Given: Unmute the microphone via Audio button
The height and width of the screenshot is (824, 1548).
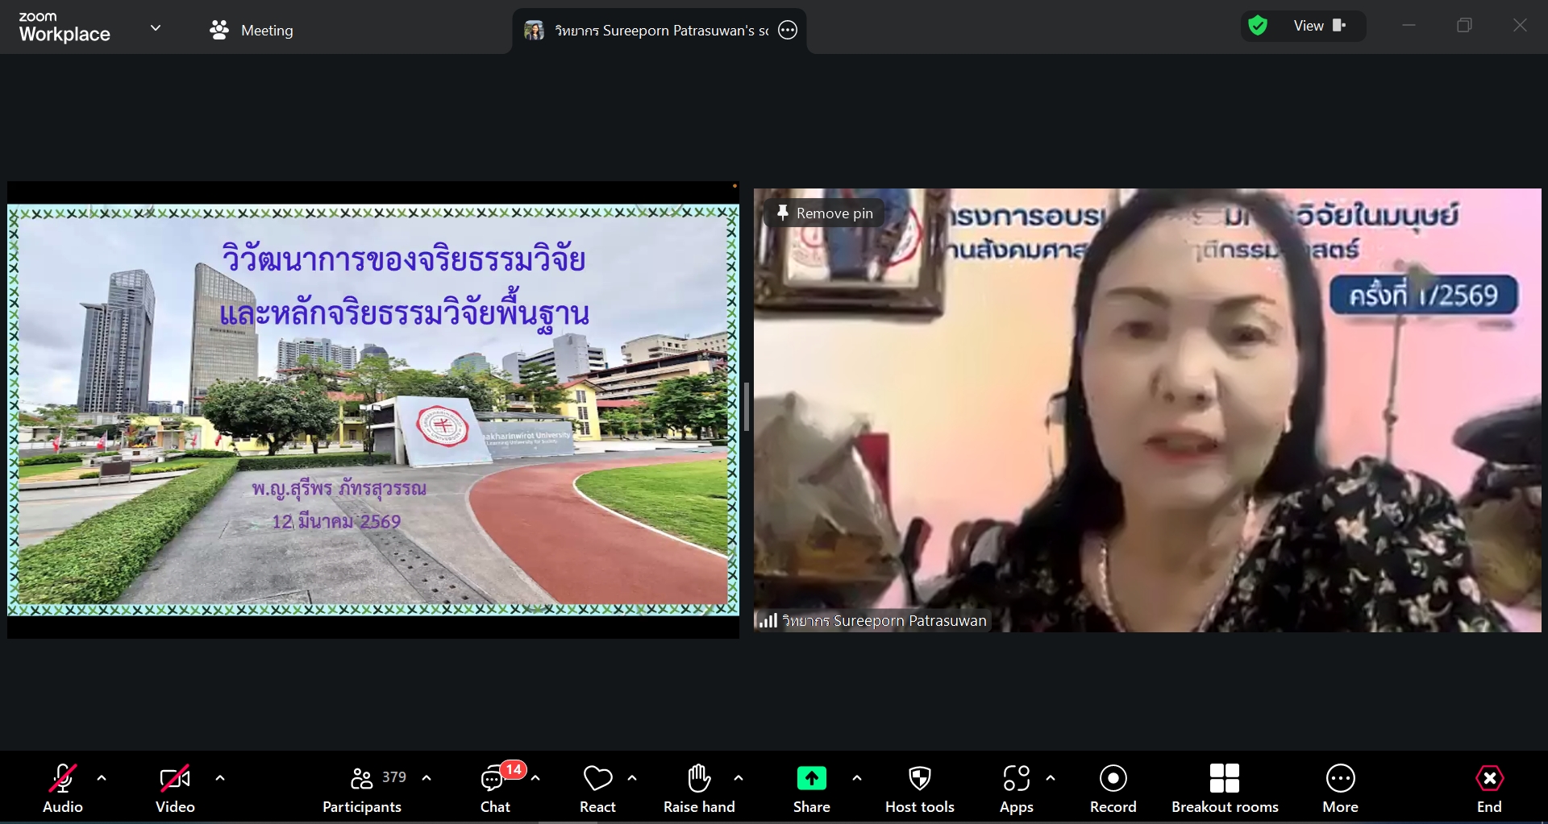Looking at the screenshot, I should (x=63, y=789).
